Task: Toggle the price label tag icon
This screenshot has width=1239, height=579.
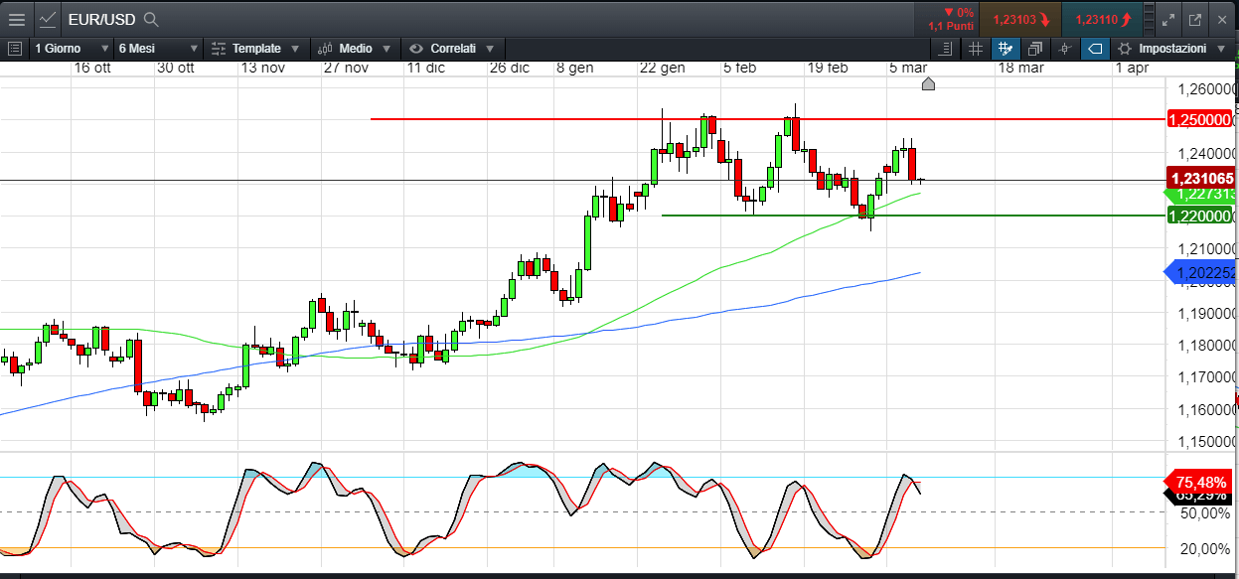Action: [1095, 48]
